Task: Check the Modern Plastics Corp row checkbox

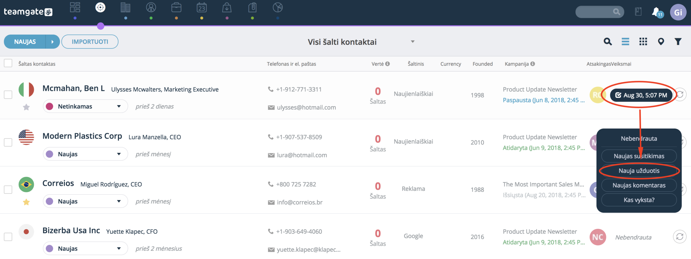Action: click(8, 142)
